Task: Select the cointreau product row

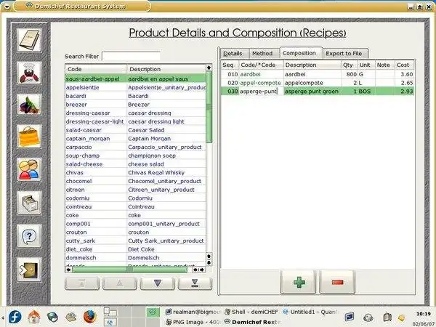Action: click(136, 207)
